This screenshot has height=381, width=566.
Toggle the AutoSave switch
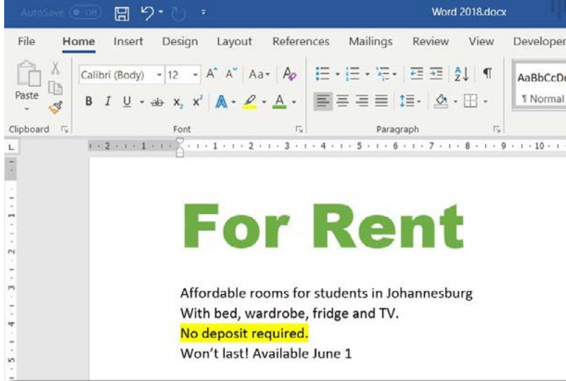click(86, 13)
